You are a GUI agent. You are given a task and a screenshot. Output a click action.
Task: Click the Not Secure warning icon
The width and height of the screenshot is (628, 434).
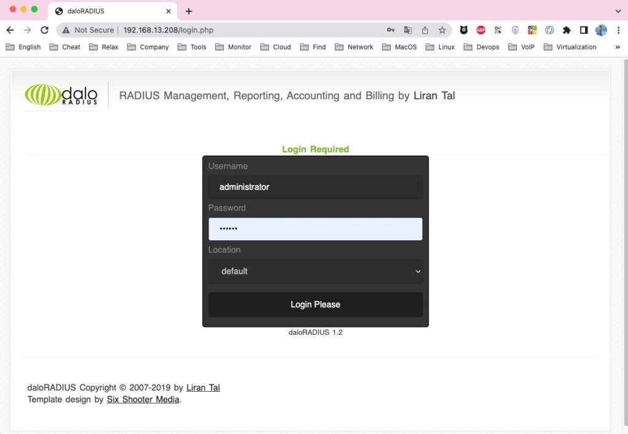[66, 30]
